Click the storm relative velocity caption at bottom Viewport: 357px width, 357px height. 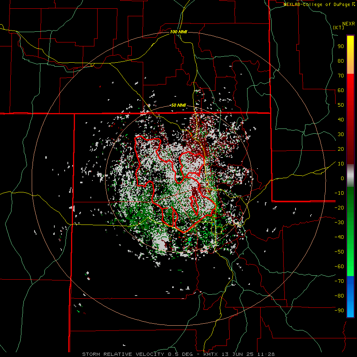coord(178,354)
